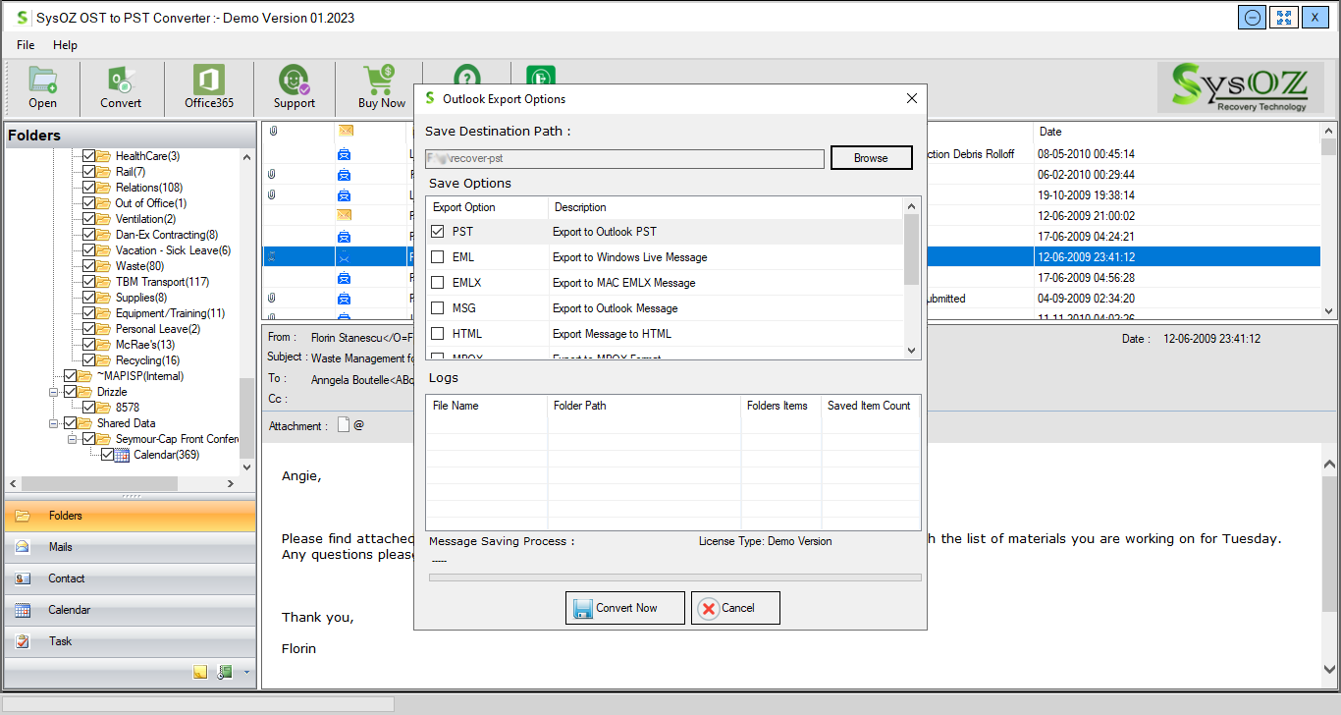Screen dimensions: 1341x715
Task: Collapse the Drizzle folder tree node
Action: tap(55, 392)
